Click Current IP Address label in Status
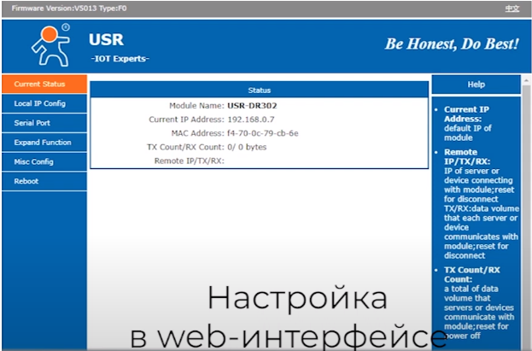This screenshot has height=351, width=532. pos(187,120)
